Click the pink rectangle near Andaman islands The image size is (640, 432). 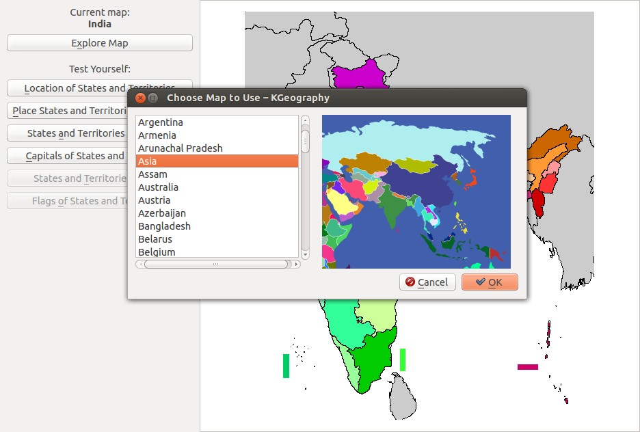click(528, 367)
